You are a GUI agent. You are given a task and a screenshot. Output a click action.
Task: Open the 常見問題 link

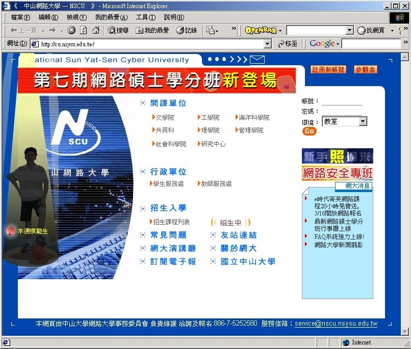click(x=168, y=235)
